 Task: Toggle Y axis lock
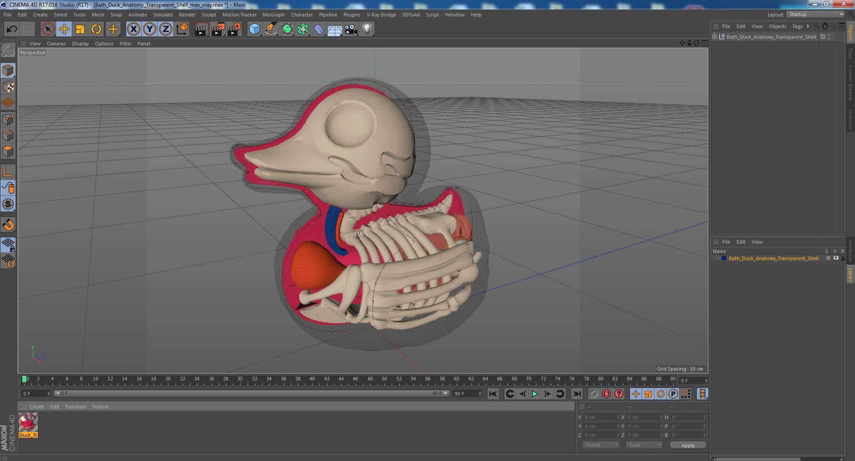150,29
